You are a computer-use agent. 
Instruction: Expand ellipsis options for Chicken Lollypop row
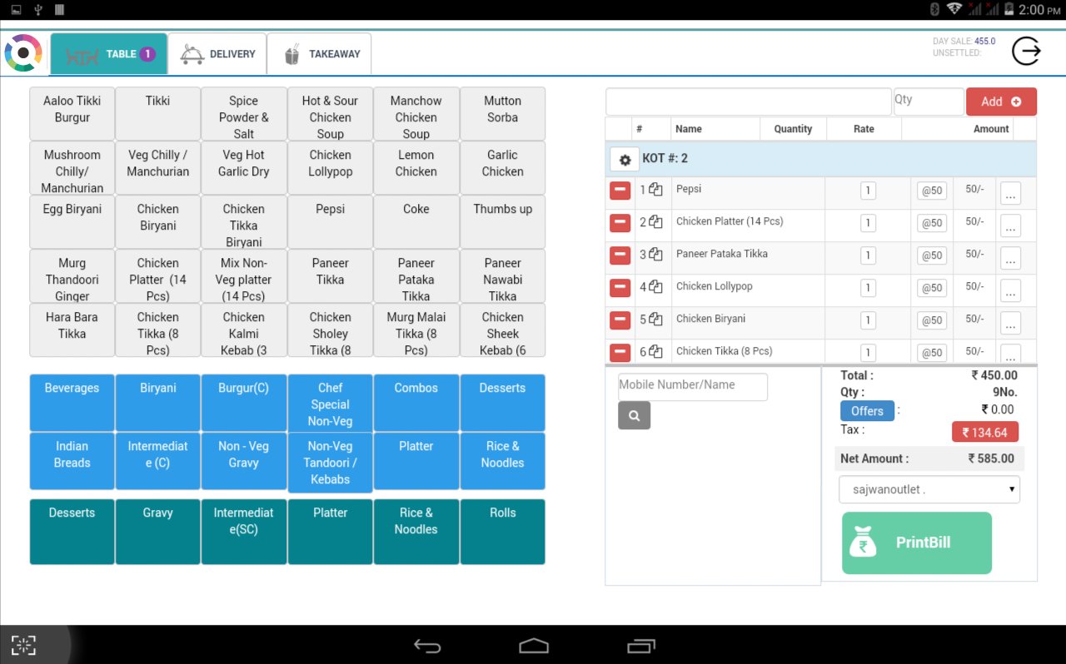1010,290
